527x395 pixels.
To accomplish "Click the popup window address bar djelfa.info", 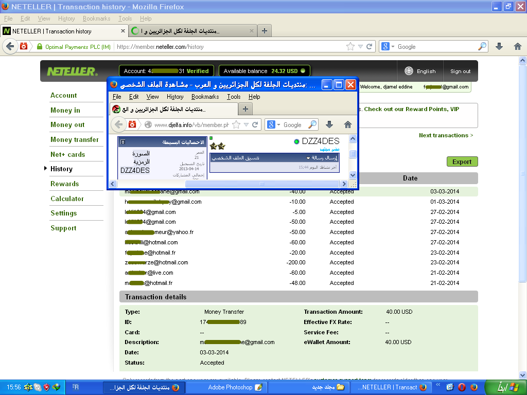I will click(191, 125).
